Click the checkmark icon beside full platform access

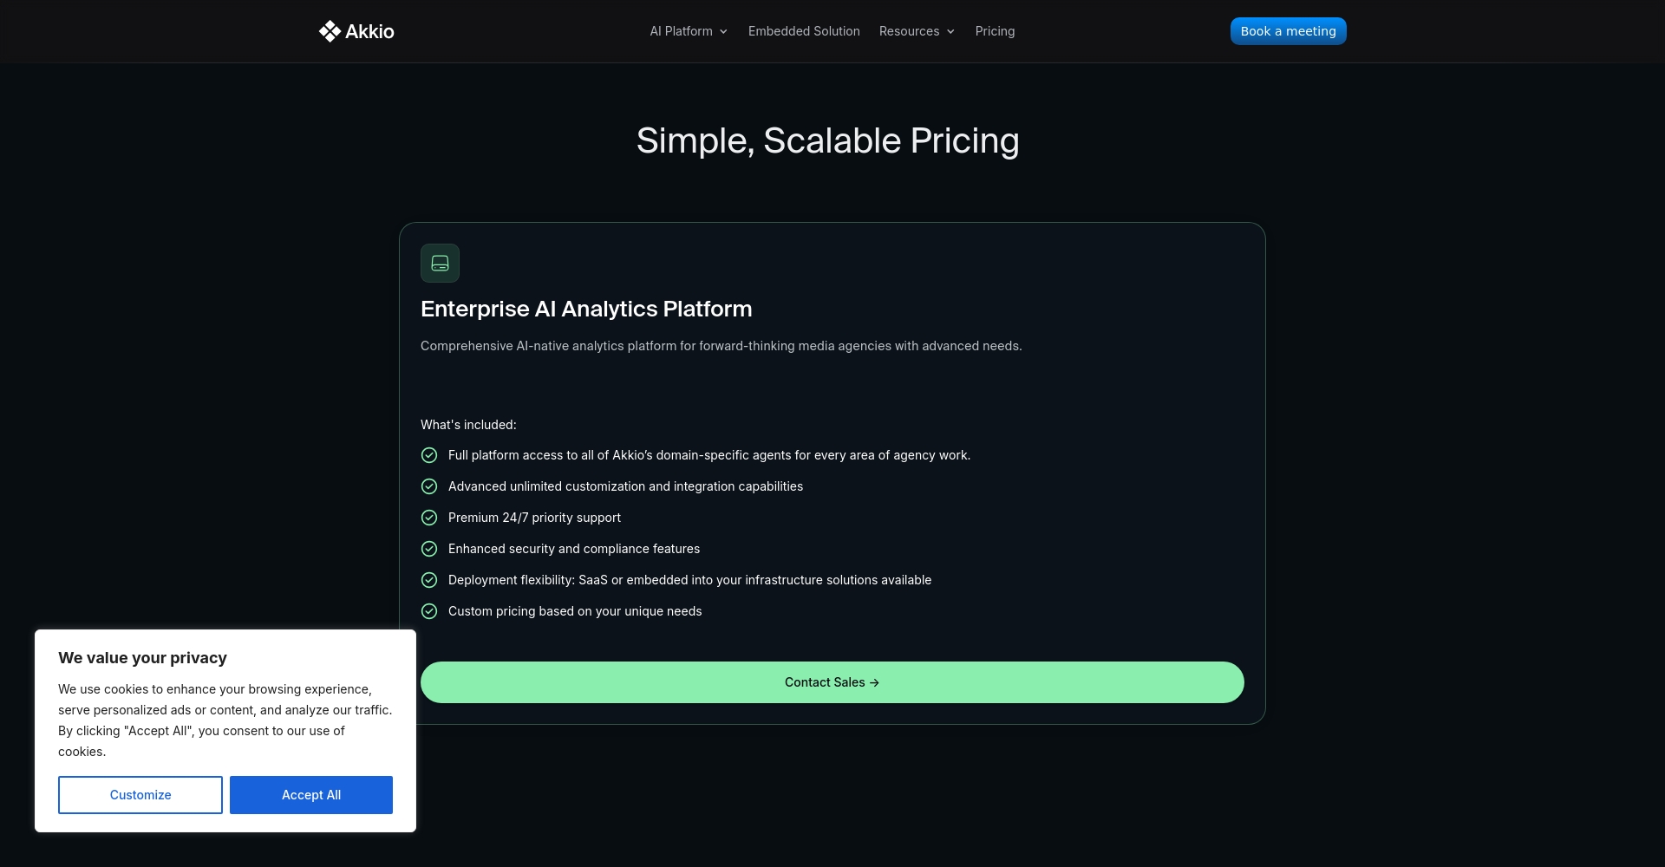coord(429,455)
